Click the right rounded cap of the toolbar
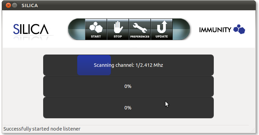 (x=181, y=29)
